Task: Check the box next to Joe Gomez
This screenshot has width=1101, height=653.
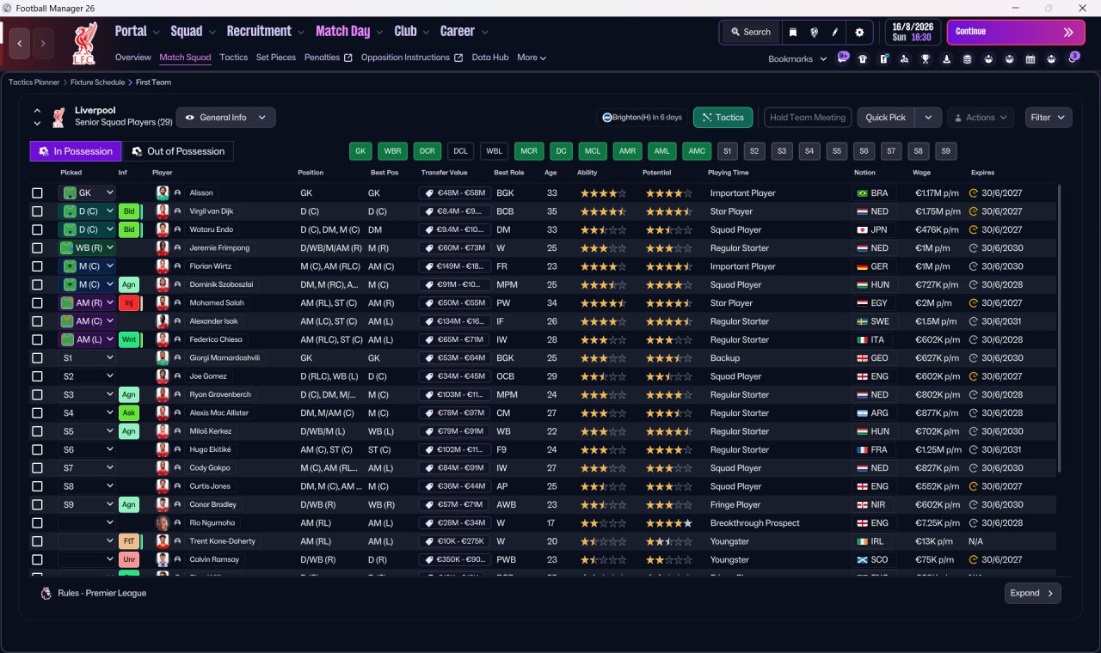Action: (x=37, y=376)
